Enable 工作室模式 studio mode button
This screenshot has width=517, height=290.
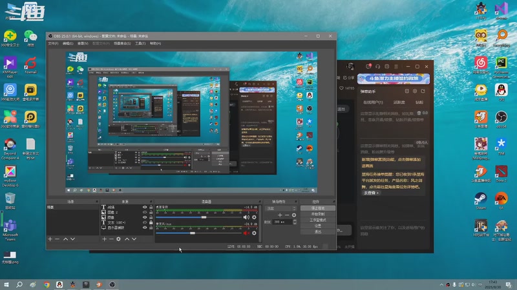[317, 220]
